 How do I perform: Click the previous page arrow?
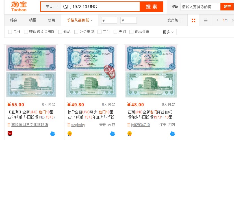point(217,20)
